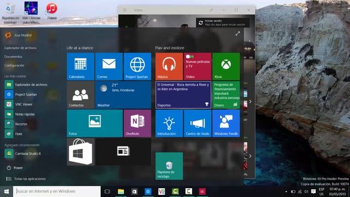
Task: Open the News tile beside the Store
Action: point(123,152)
